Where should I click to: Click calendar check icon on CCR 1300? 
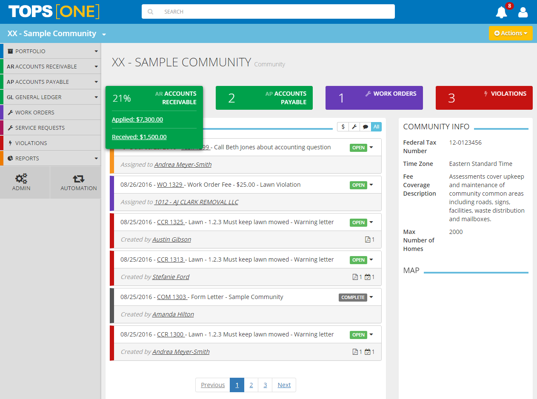[368, 352]
